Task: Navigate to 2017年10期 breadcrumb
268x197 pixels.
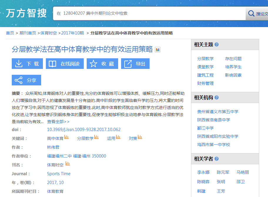Action: coord(72,33)
